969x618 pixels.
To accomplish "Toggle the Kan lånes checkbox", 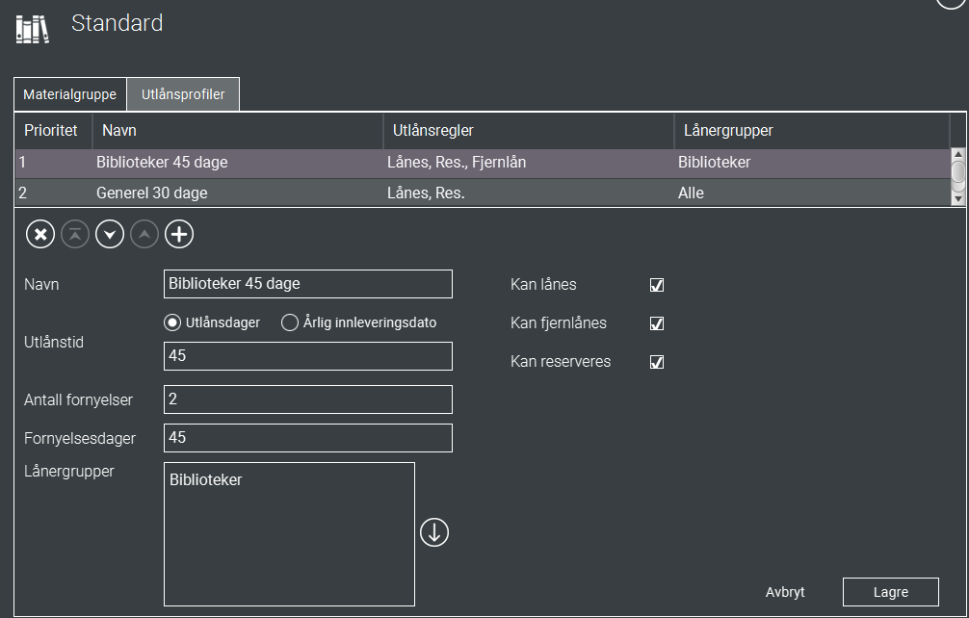I will pos(657,285).
